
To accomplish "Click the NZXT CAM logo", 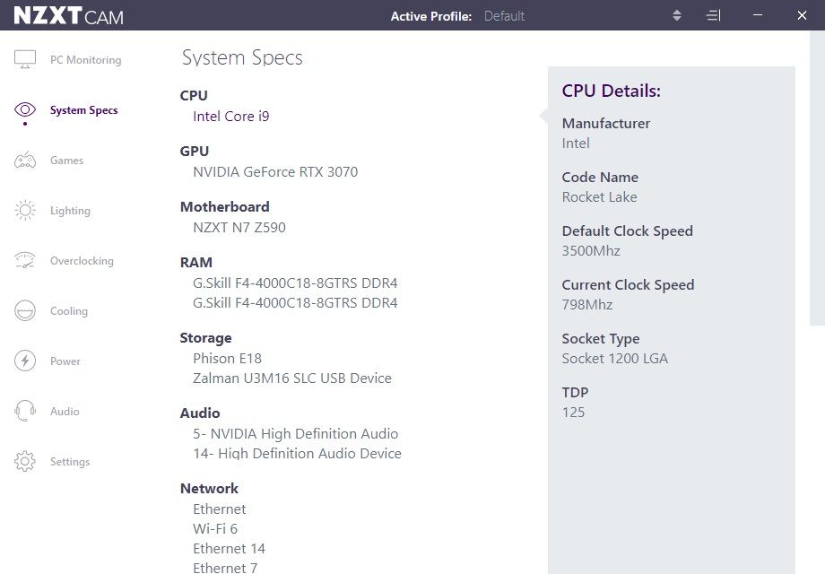I will pyautogui.click(x=68, y=16).
